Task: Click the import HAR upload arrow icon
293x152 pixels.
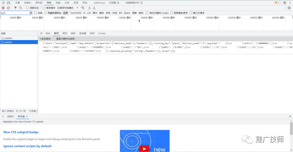Action: [89, 8]
